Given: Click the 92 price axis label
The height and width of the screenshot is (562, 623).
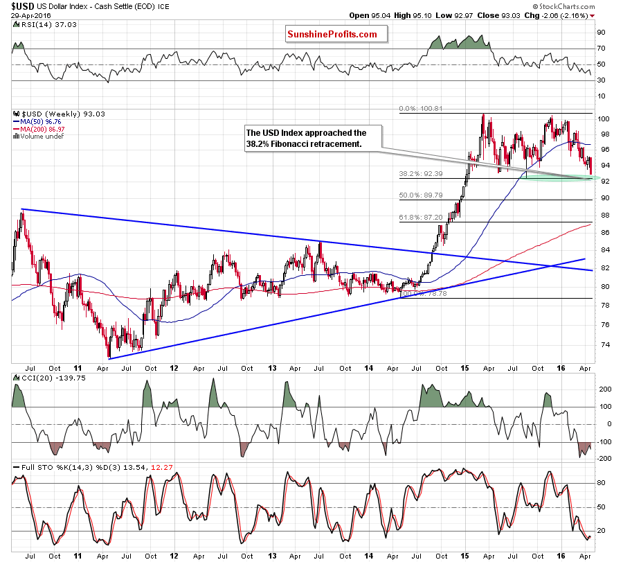Looking at the screenshot, I should [x=605, y=182].
